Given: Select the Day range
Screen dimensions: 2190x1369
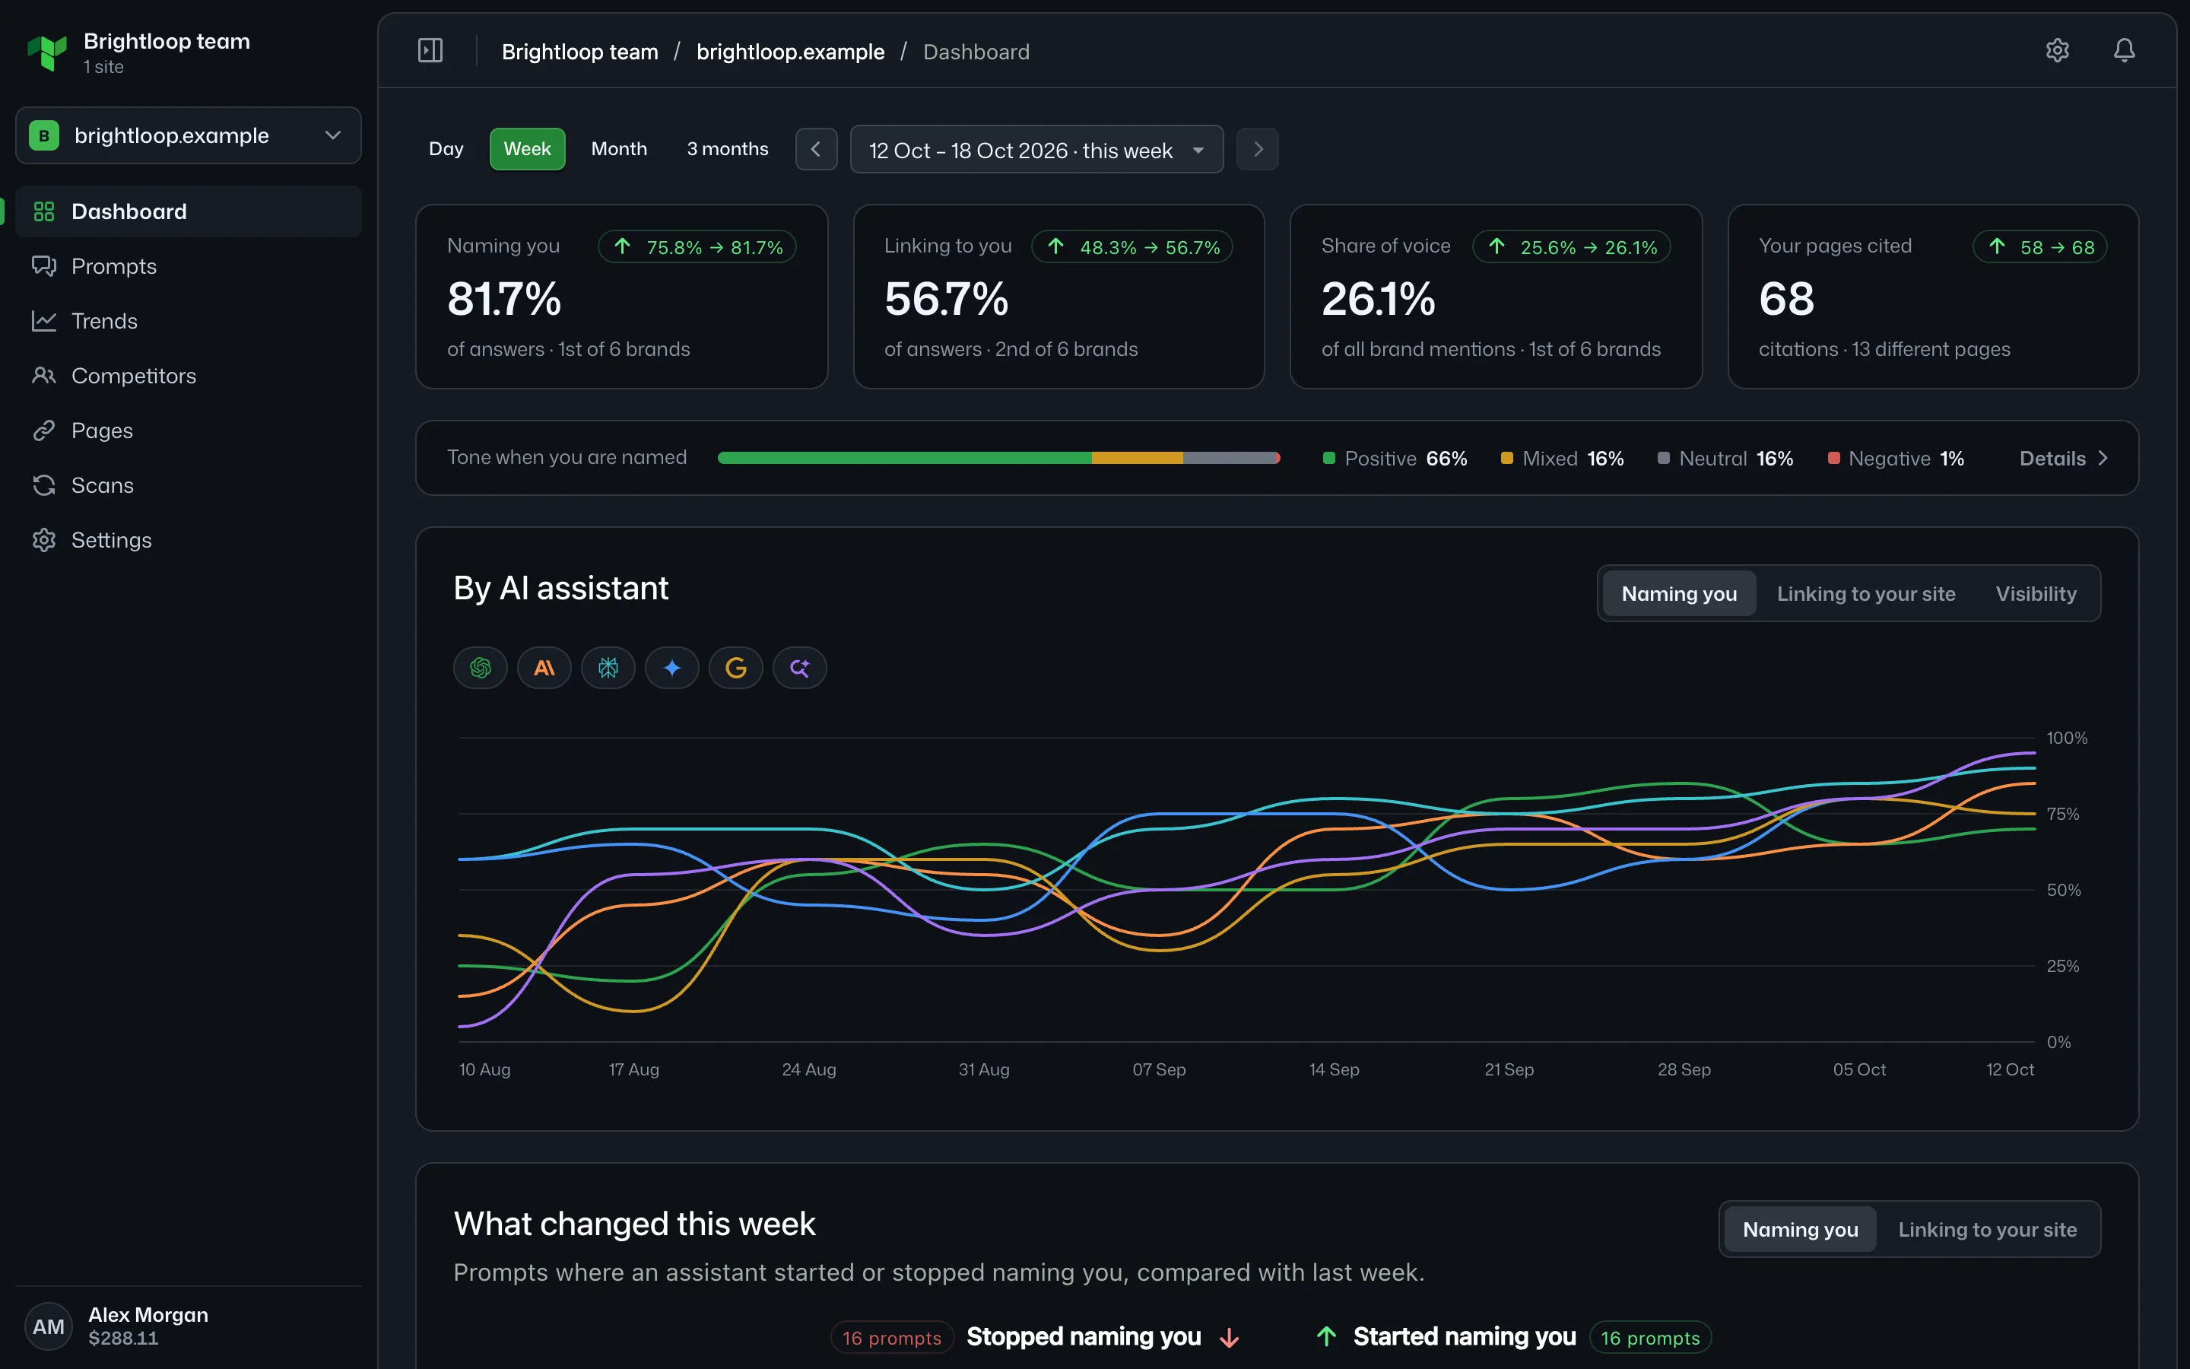Looking at the screenshot, I should (x=446, y=149).
